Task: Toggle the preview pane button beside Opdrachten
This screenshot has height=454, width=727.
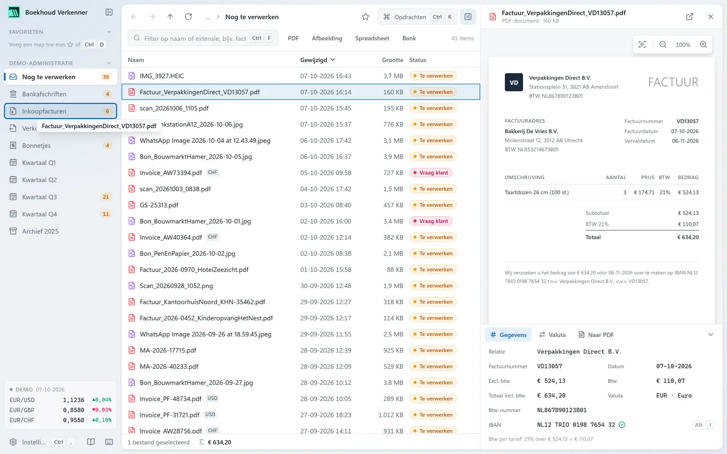Action: pos(468,17)
